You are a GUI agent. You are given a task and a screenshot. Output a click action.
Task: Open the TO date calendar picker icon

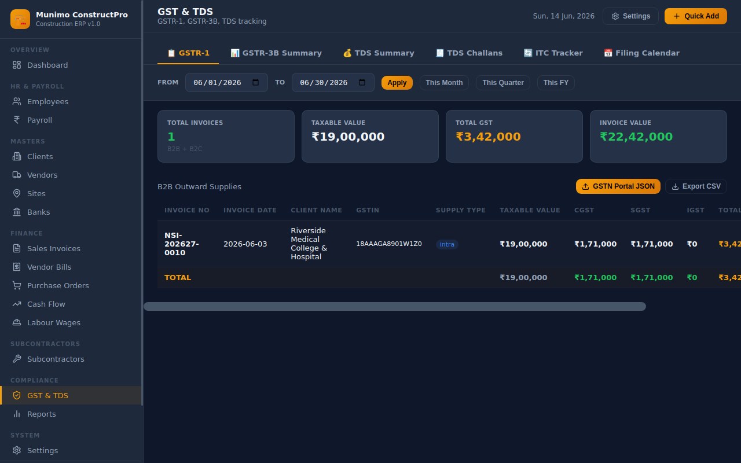[362, 82]
